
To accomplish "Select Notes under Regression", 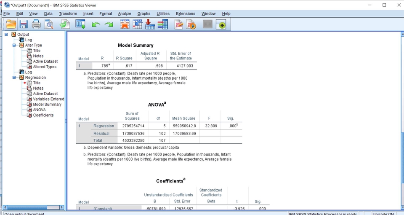I will [38, 88].
